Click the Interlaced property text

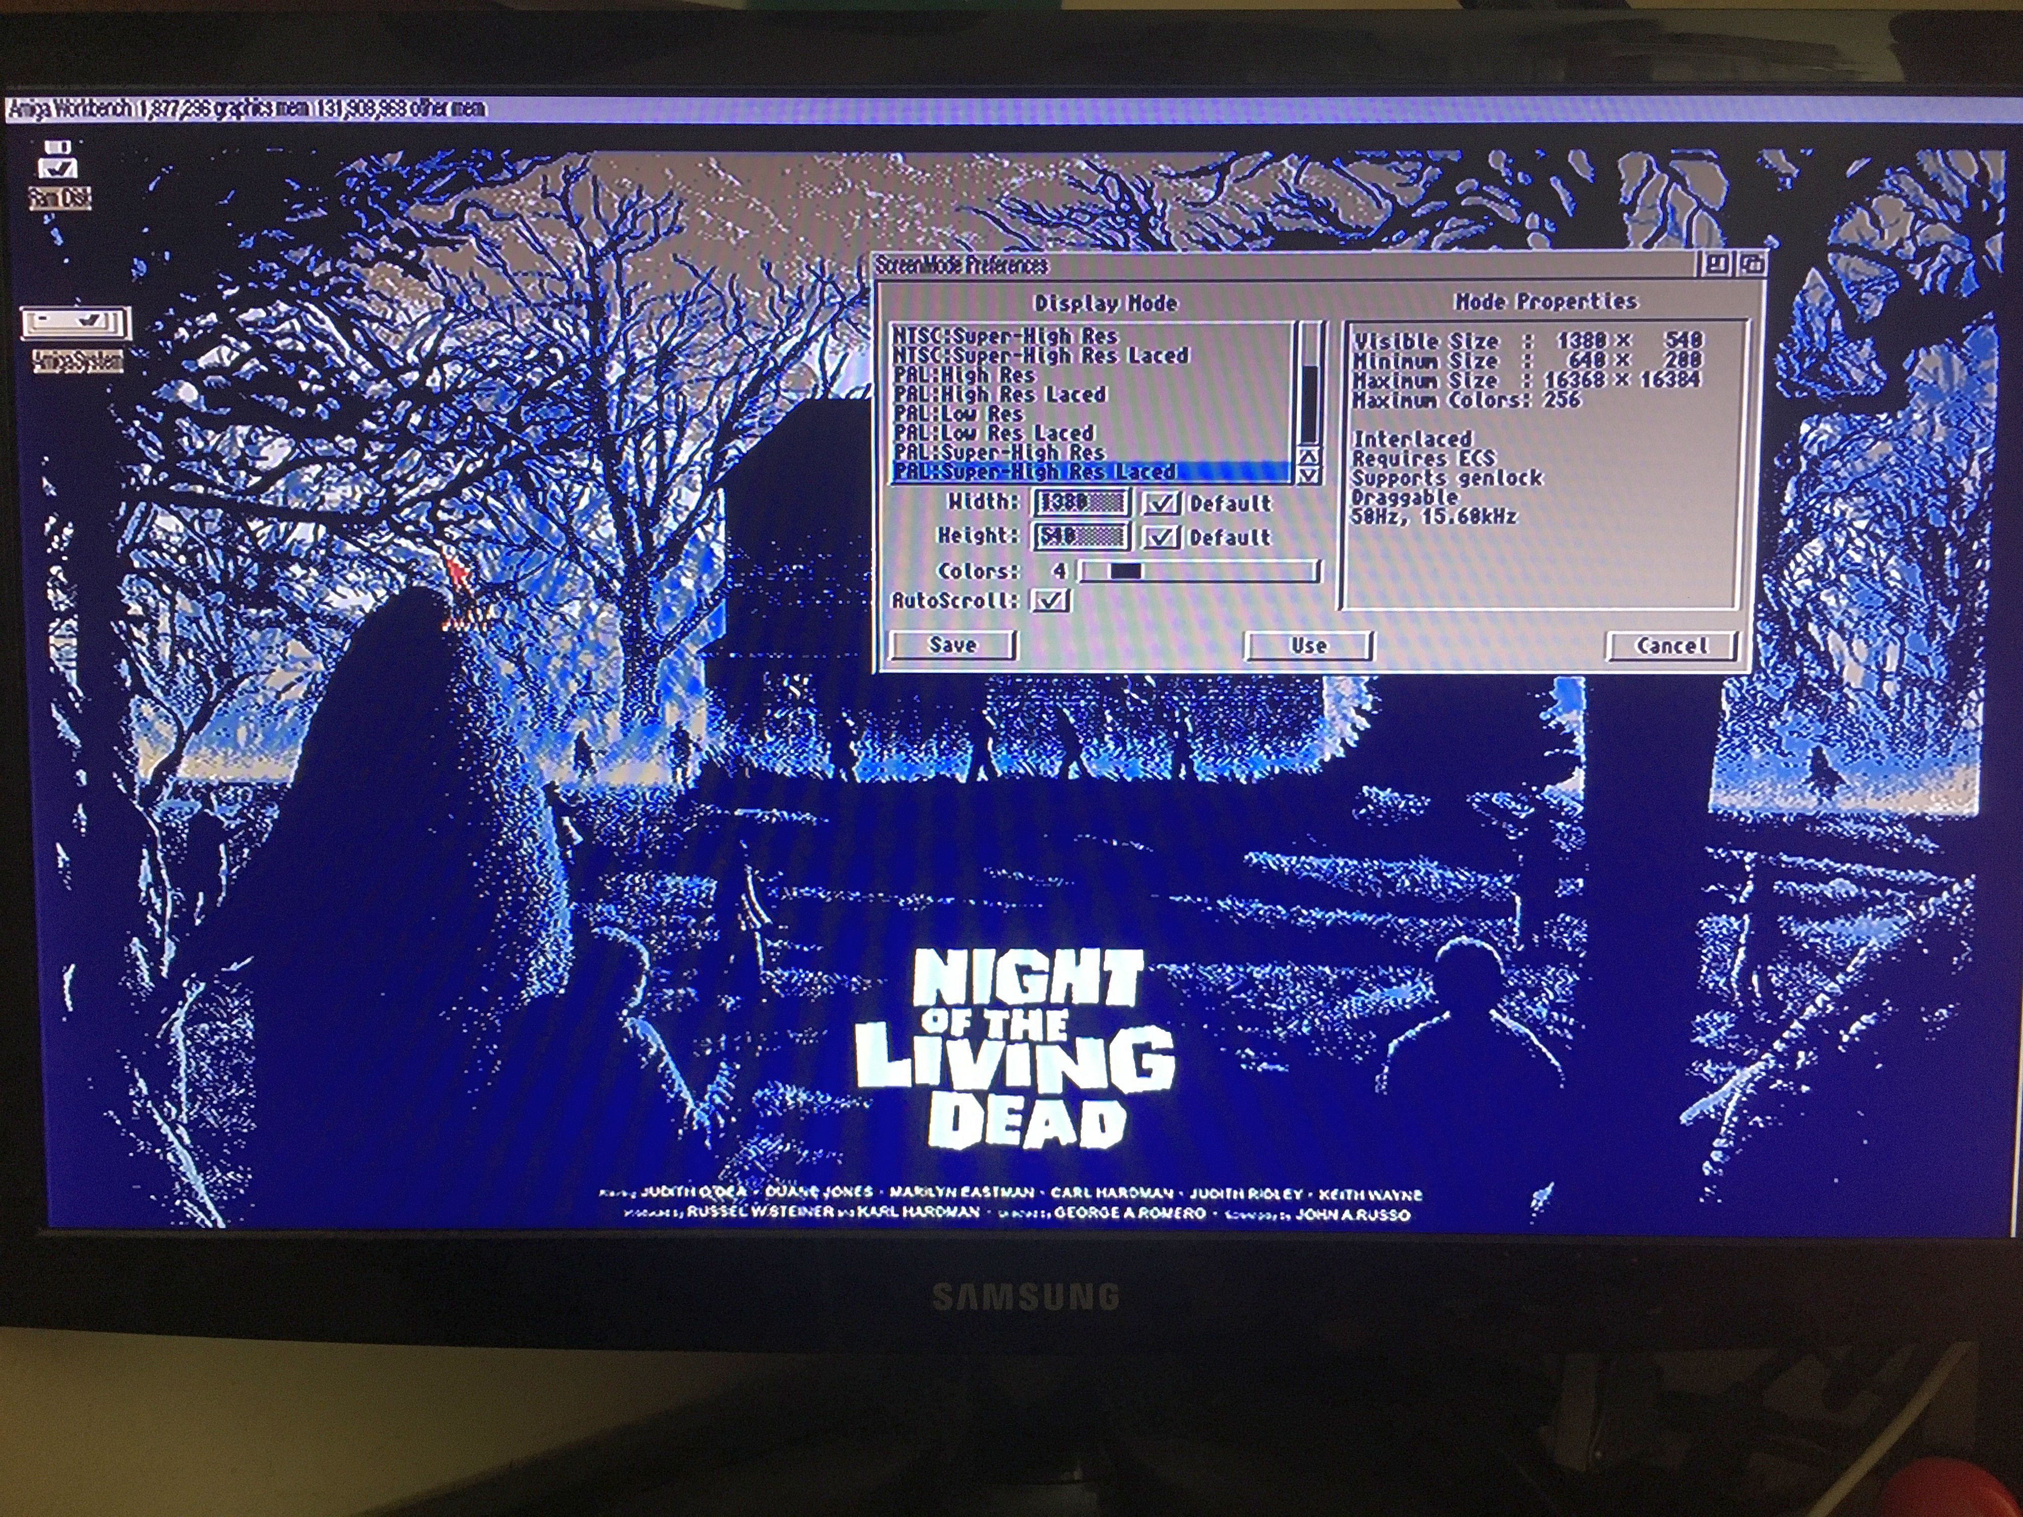[1412, 439]
